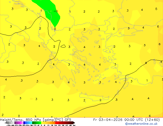Click the legend scale value 24

pos(56,125)
